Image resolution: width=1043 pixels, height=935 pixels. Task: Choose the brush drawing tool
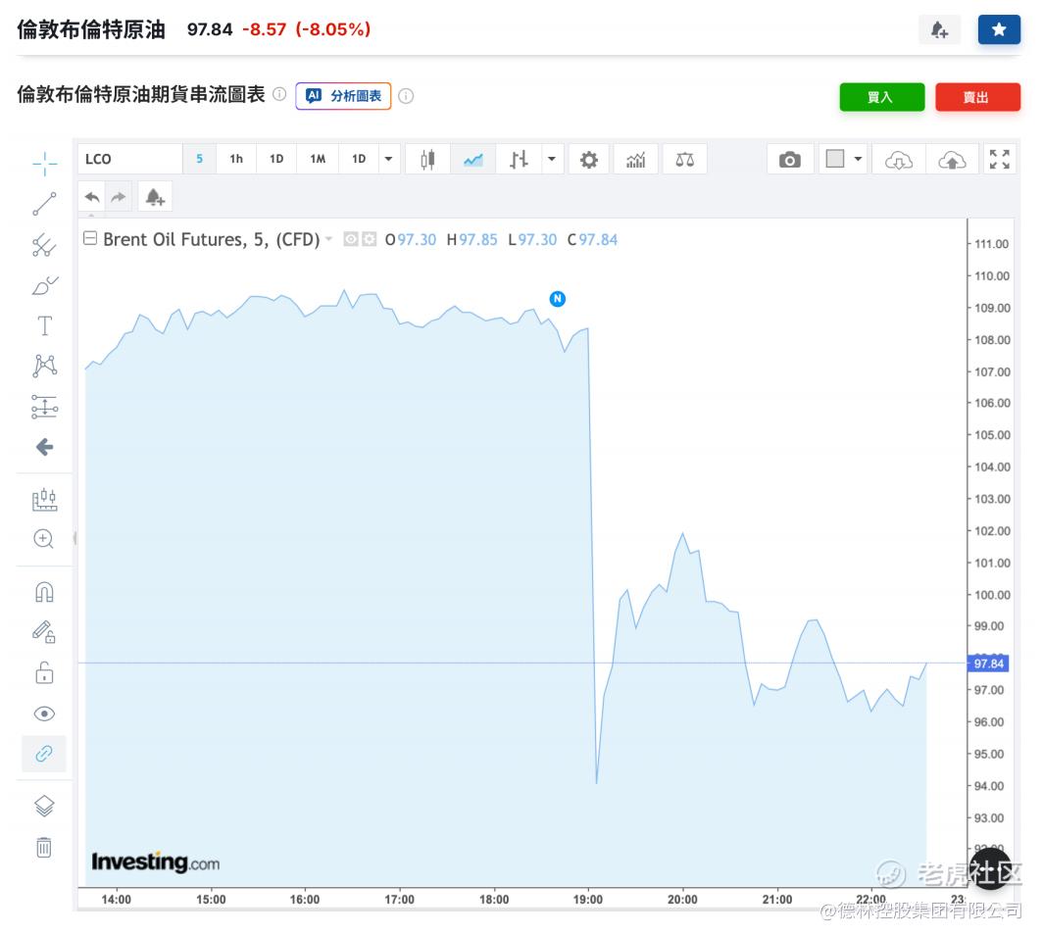click(44, 285)
